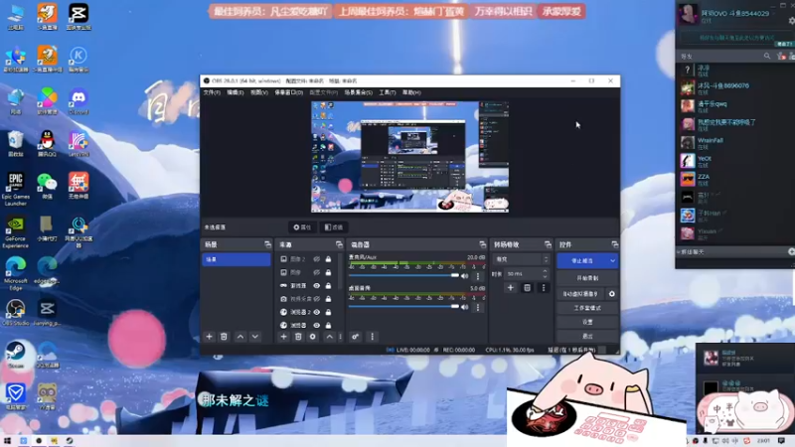Move scene down in Scenes dock

click(x=255, y=337)
